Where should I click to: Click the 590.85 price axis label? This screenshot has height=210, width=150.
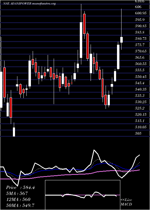[x=141, y=26]
